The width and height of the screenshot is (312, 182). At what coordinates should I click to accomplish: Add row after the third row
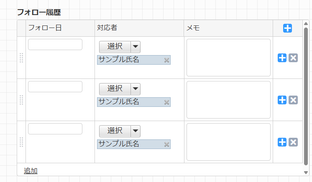click(282, 142)
